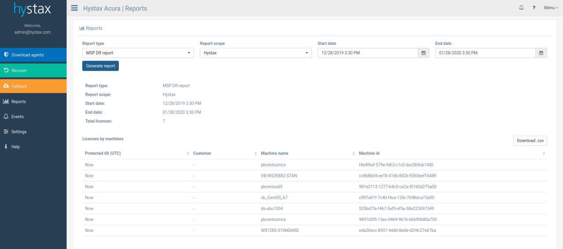Go to Events in sidebar
The image size is (563, 249).
click(x=33, y=116)
